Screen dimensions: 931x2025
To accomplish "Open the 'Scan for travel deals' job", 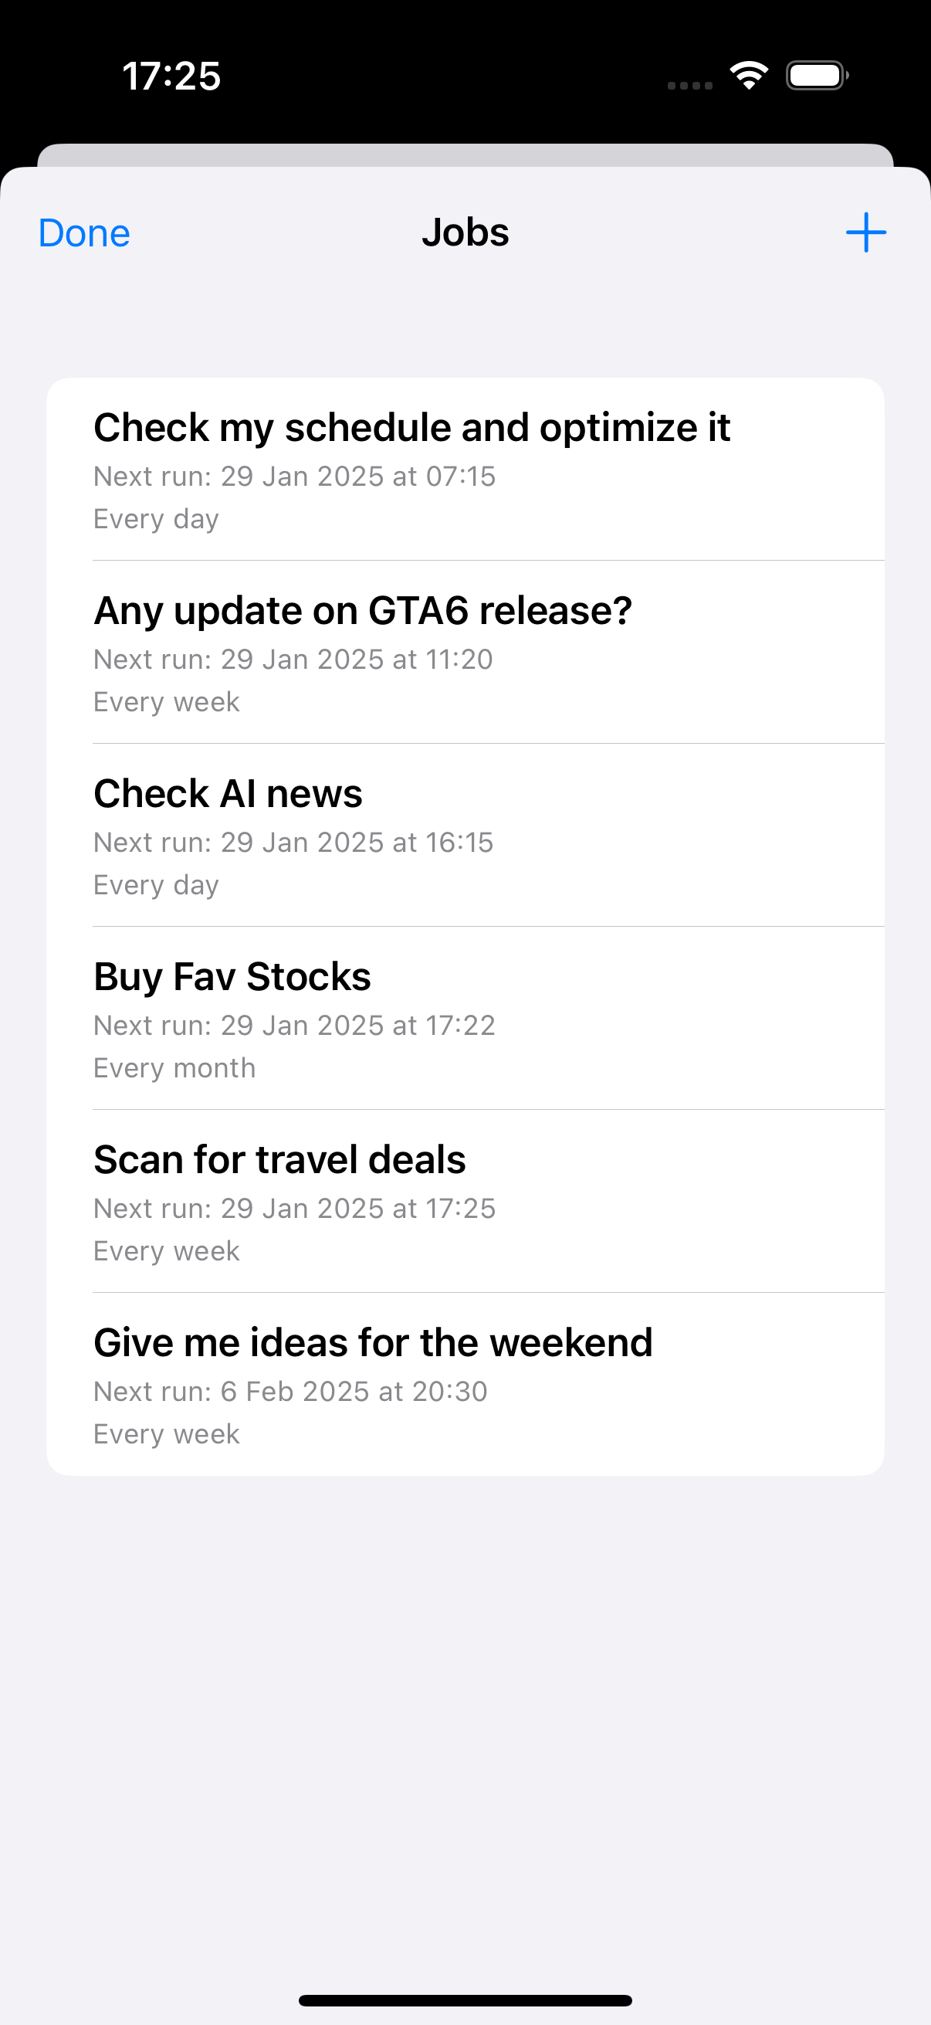I will [279, 1160].
